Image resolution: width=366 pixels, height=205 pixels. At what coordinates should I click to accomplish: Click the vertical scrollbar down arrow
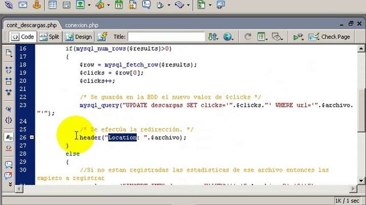(x=361, y=181)
